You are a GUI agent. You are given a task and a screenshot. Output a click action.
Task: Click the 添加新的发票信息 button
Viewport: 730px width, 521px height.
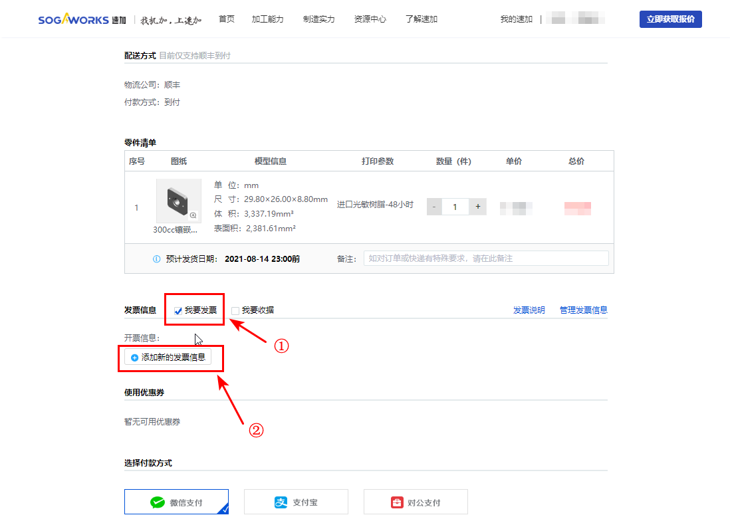(170, 358)
